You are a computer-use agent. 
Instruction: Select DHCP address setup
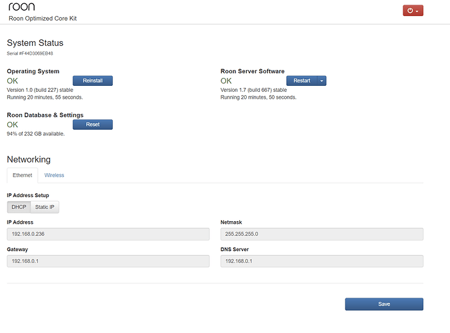[x=19, y=207]
